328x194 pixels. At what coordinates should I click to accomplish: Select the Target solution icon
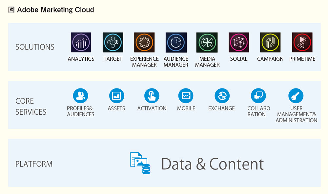[x=113, y=42]
